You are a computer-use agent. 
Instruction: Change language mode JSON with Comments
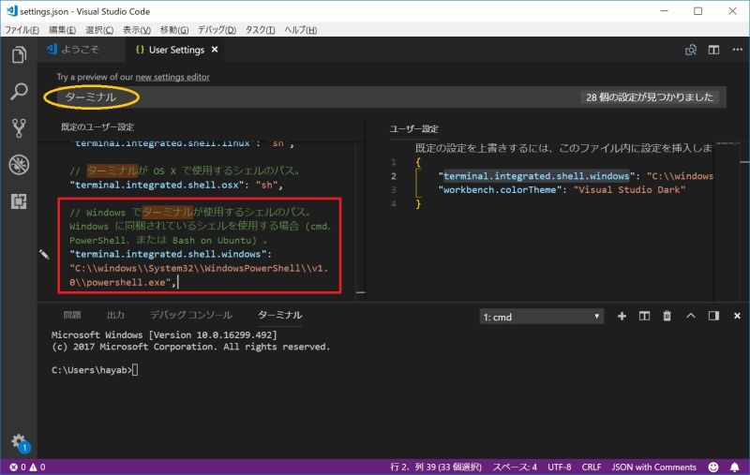pos(653,467)
